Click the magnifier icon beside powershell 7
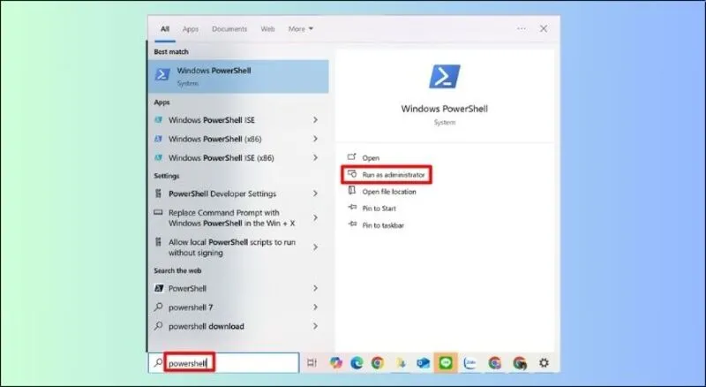 pyautogui.click(x=159, y=307)
